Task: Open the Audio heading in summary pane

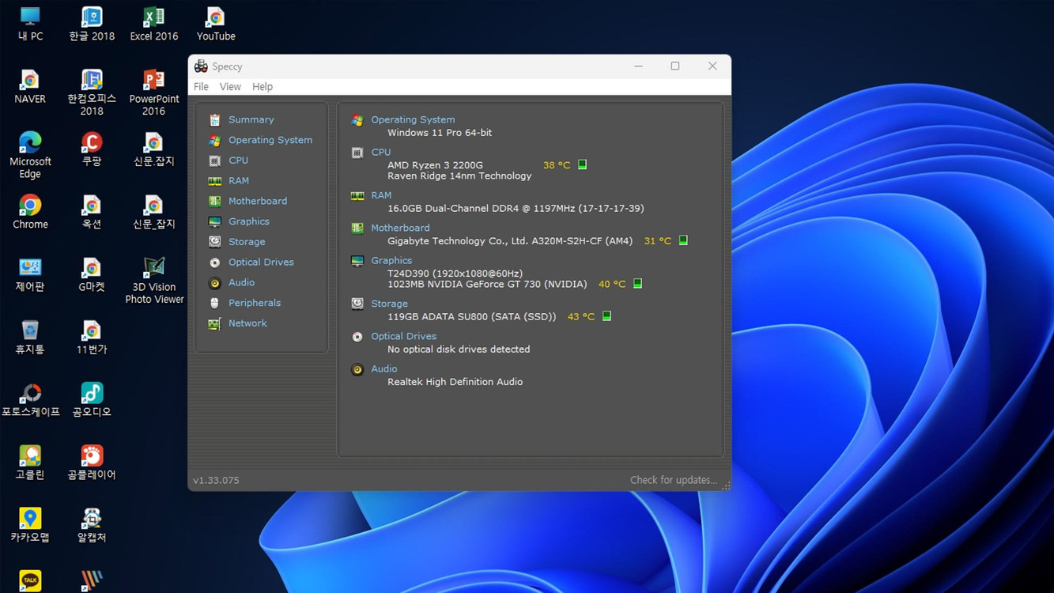Action: (384, 369)
